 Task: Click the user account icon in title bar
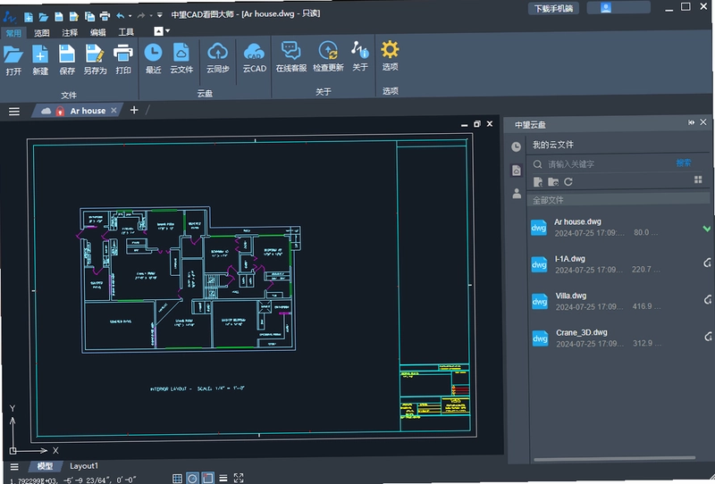[606, 8]
